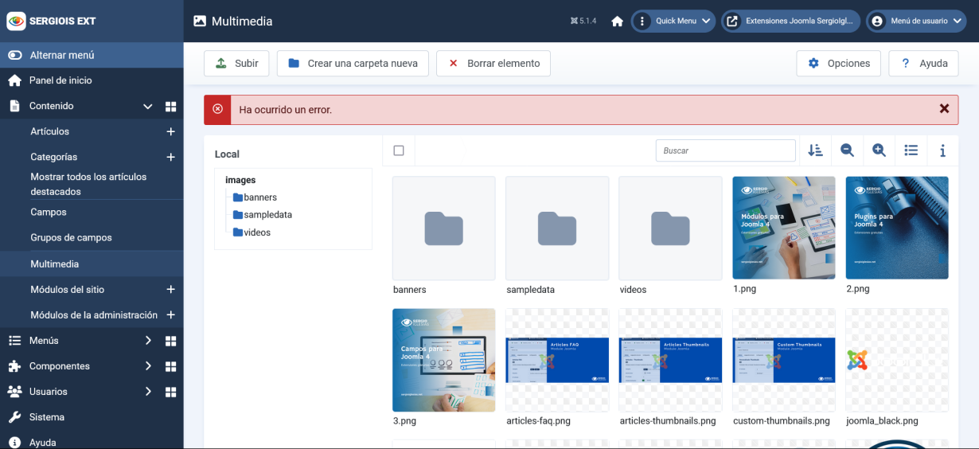This screenshot has height=449, width=979.
Task: Click the zoom in thumbnails icon
Action: tap(879, 150)
